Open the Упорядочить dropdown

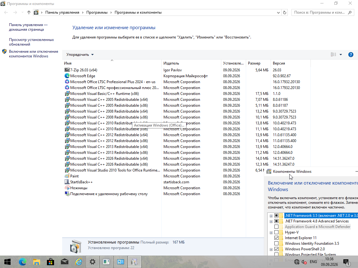click(x=80, y=55)
